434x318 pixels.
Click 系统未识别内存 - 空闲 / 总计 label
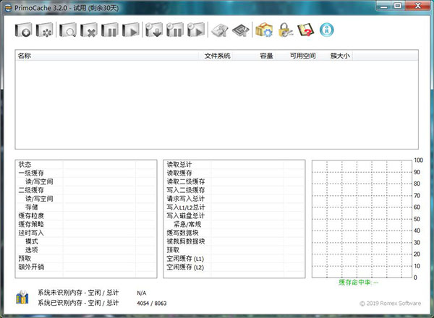coord(78,293)
